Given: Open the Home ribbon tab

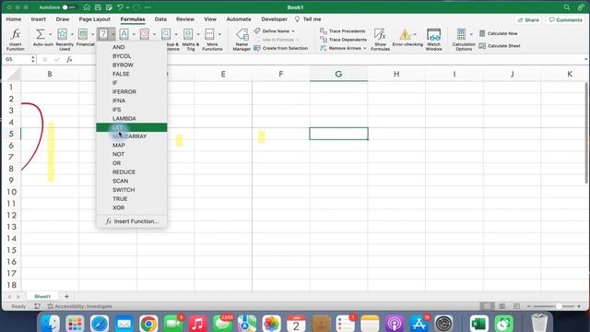Looking at the screenshot, I should [14, 19].
